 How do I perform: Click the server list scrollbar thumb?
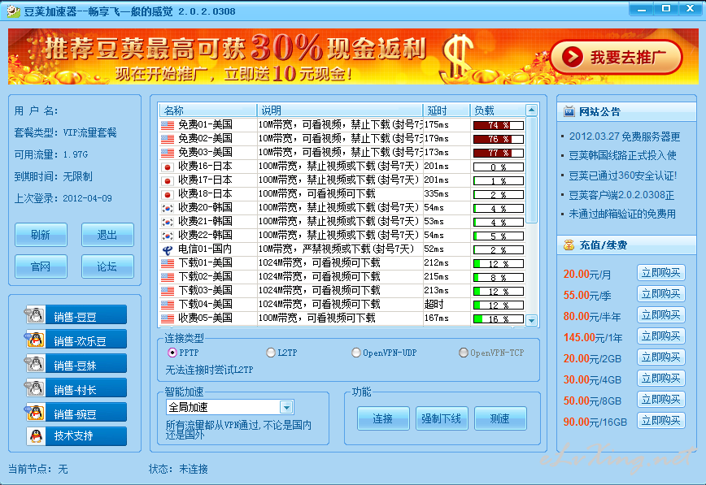point(531,170)
